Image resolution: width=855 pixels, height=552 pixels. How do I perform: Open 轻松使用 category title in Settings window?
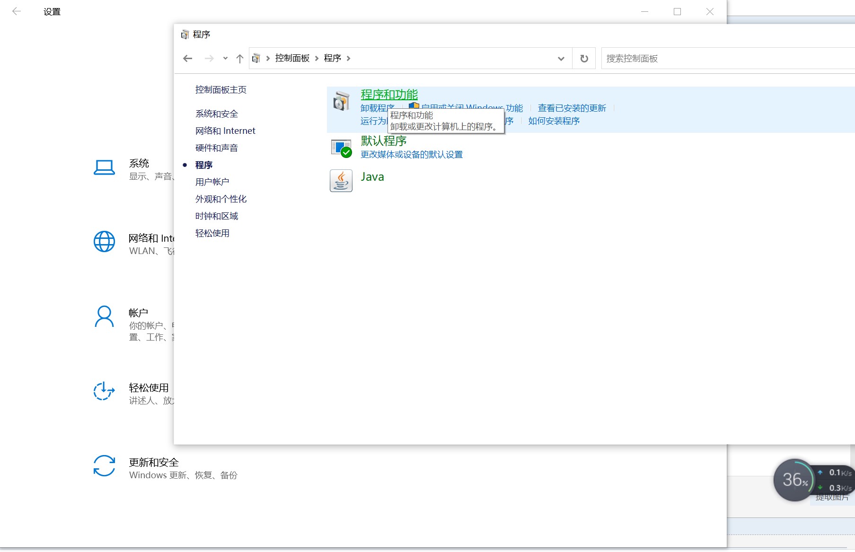[x=149, y=388]
